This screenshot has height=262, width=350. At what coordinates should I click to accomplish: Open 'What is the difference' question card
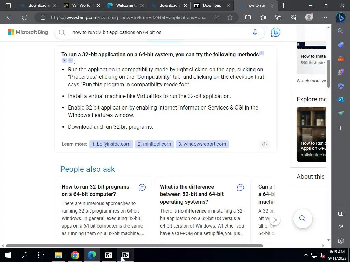[191, 194]
